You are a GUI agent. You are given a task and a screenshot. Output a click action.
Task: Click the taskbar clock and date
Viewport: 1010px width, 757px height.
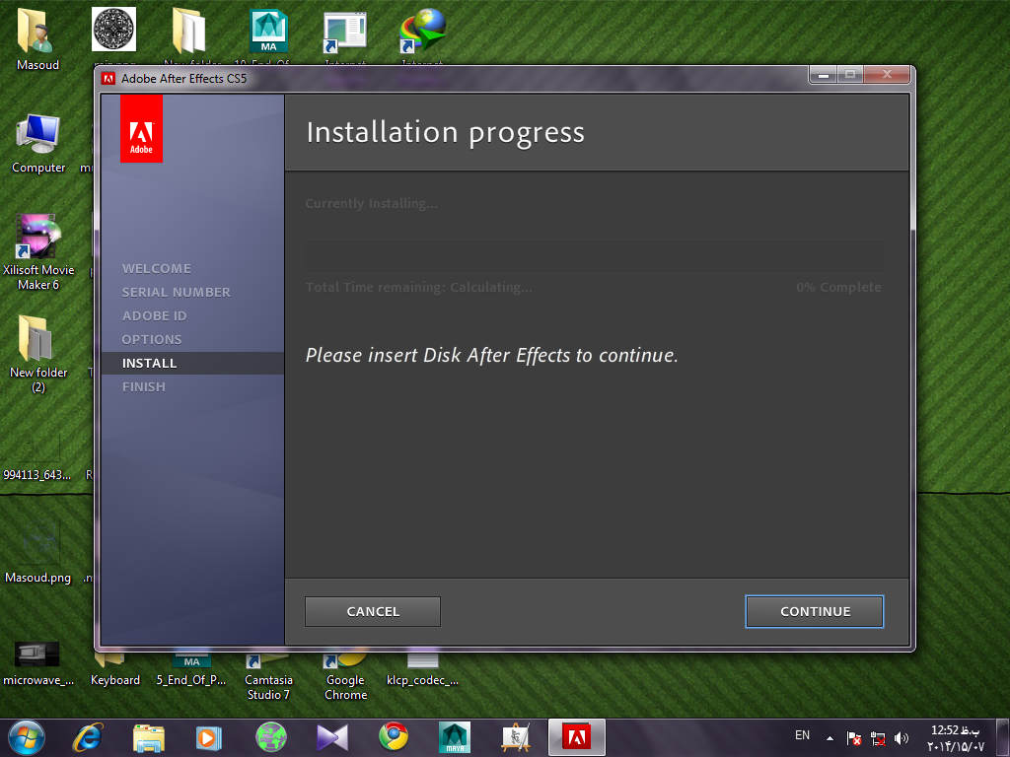pos(955,738)
